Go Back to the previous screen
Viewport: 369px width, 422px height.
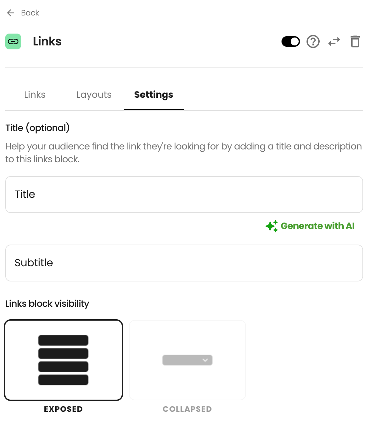pos(30,13)
